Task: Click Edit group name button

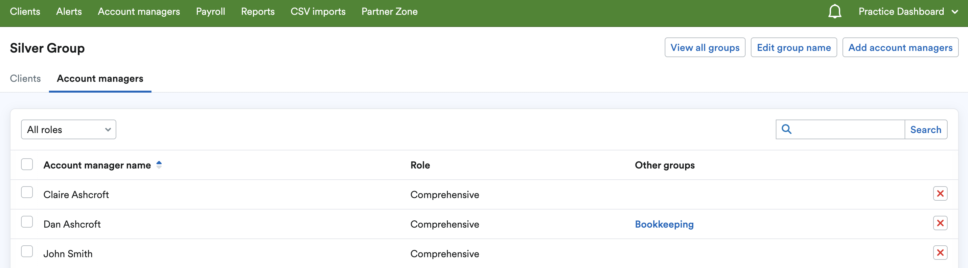Action: point(794,48)
